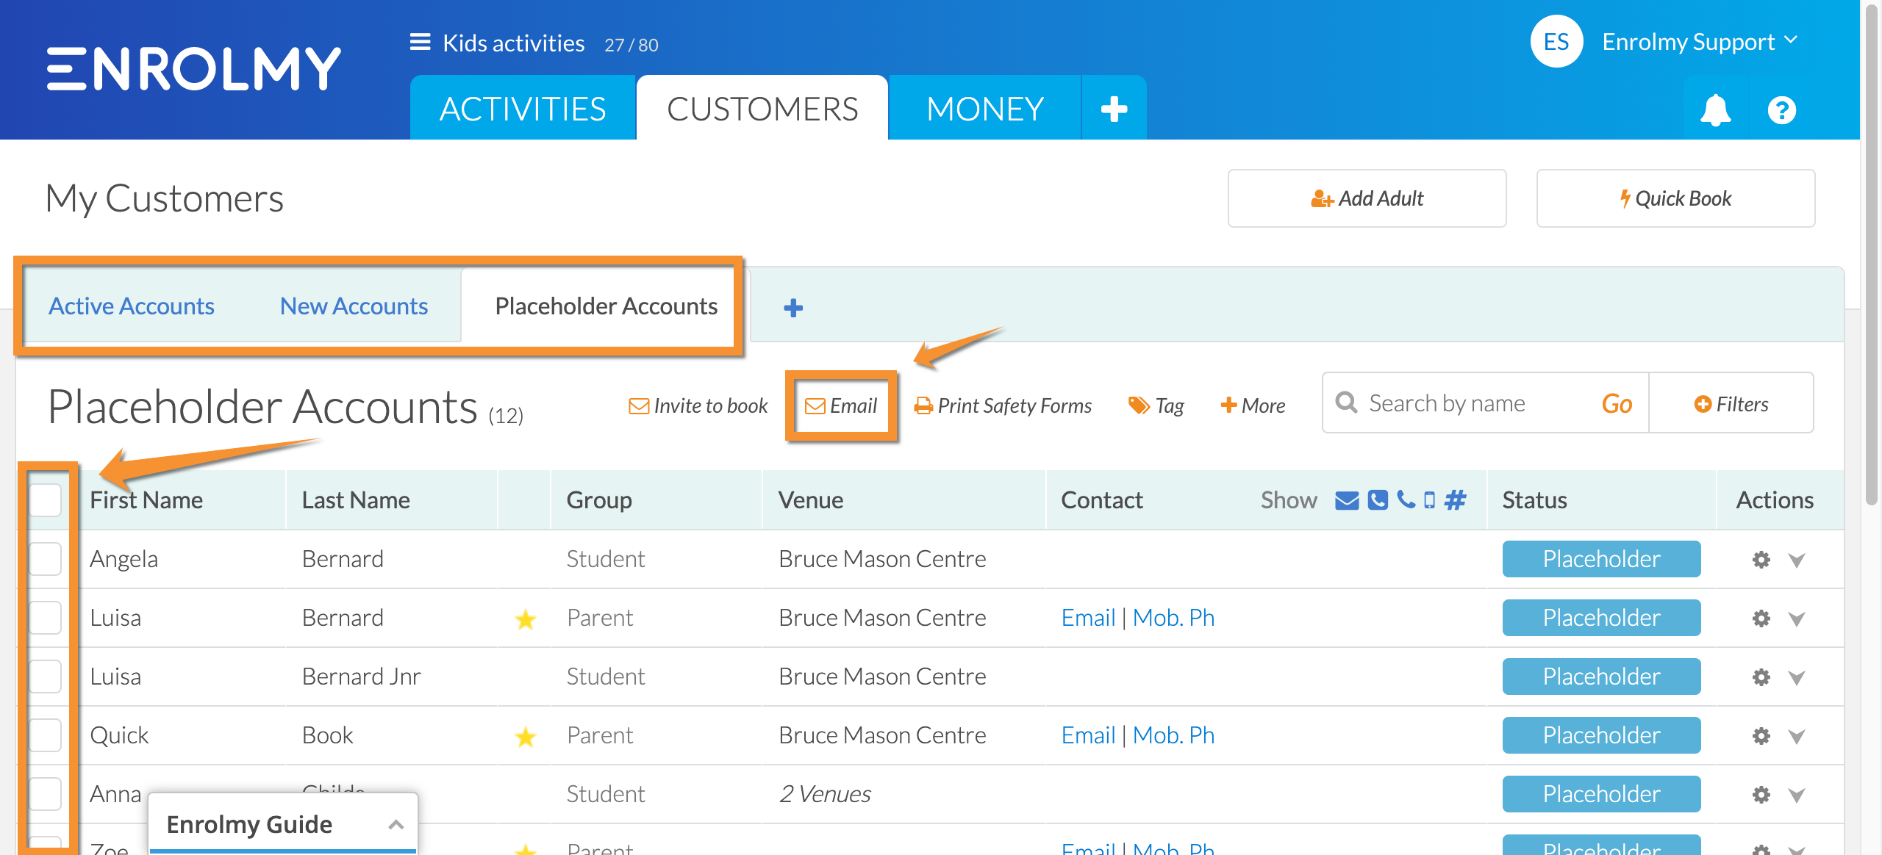Click Placeholder status badge for Angela Bernard
This screenshot has width=1882, height=855.
click(x=1601, y=559)
